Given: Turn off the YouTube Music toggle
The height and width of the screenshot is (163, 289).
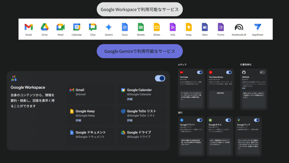Looking at the screenshot, I should tap(229, 72).
